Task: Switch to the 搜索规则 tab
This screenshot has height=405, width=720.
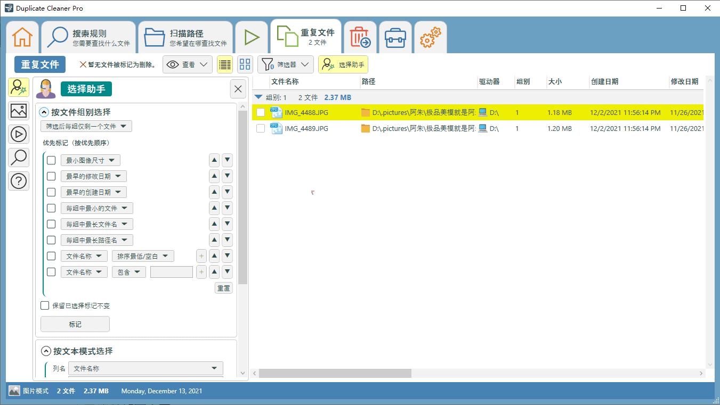Action: click(88, 37)
